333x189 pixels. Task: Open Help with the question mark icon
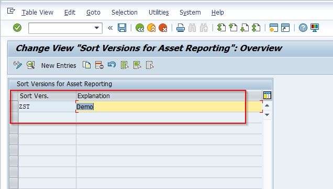[303, 28]
